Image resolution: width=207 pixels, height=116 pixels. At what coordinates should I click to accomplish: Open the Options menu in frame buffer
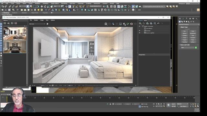pos(53,20)
